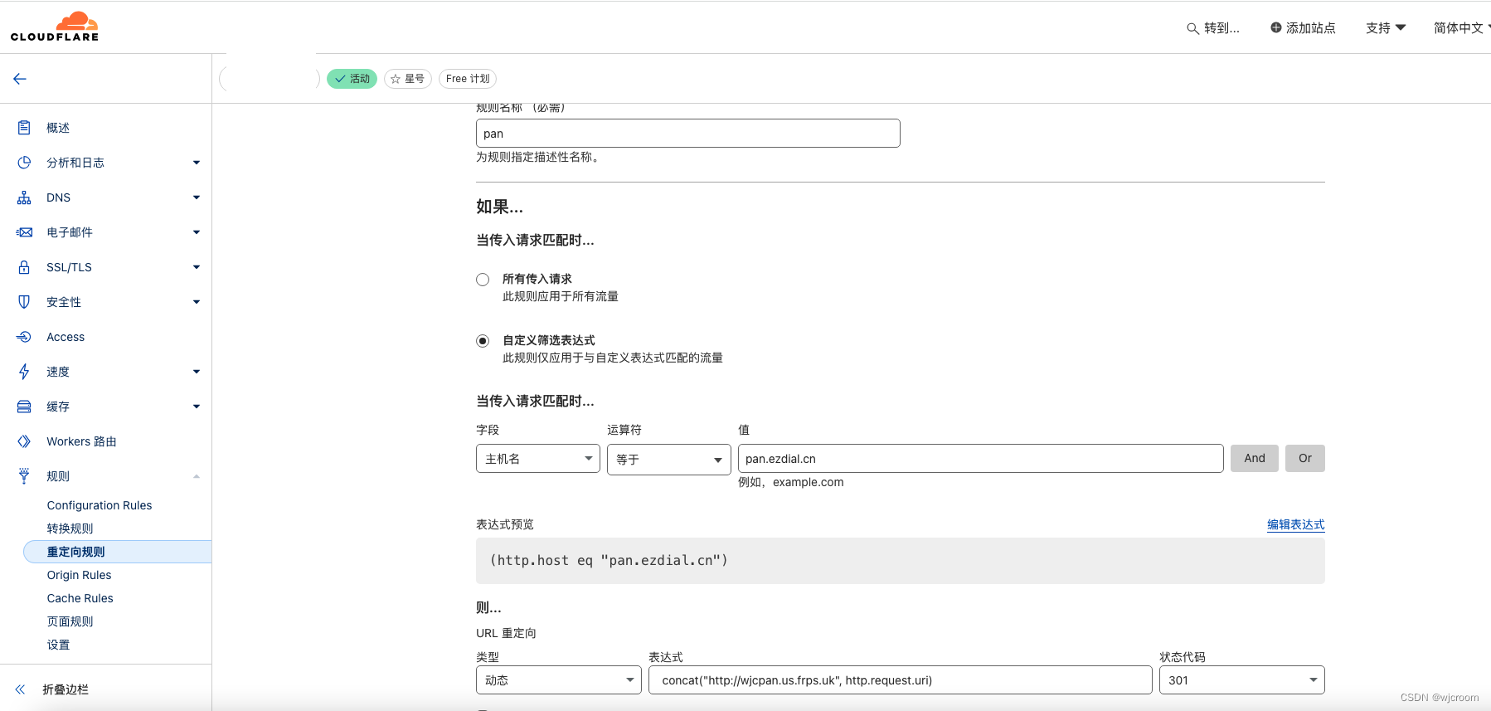
Task: Open 转换规则 submenu item
Action: pos(70,528)
